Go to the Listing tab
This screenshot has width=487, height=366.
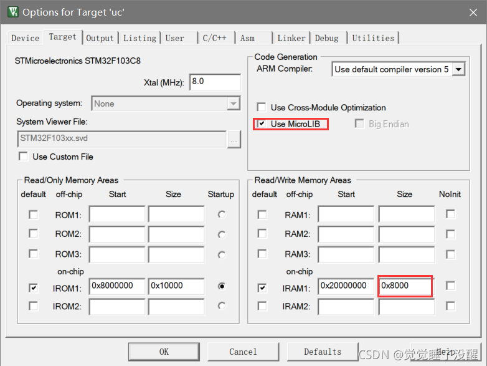139,38
